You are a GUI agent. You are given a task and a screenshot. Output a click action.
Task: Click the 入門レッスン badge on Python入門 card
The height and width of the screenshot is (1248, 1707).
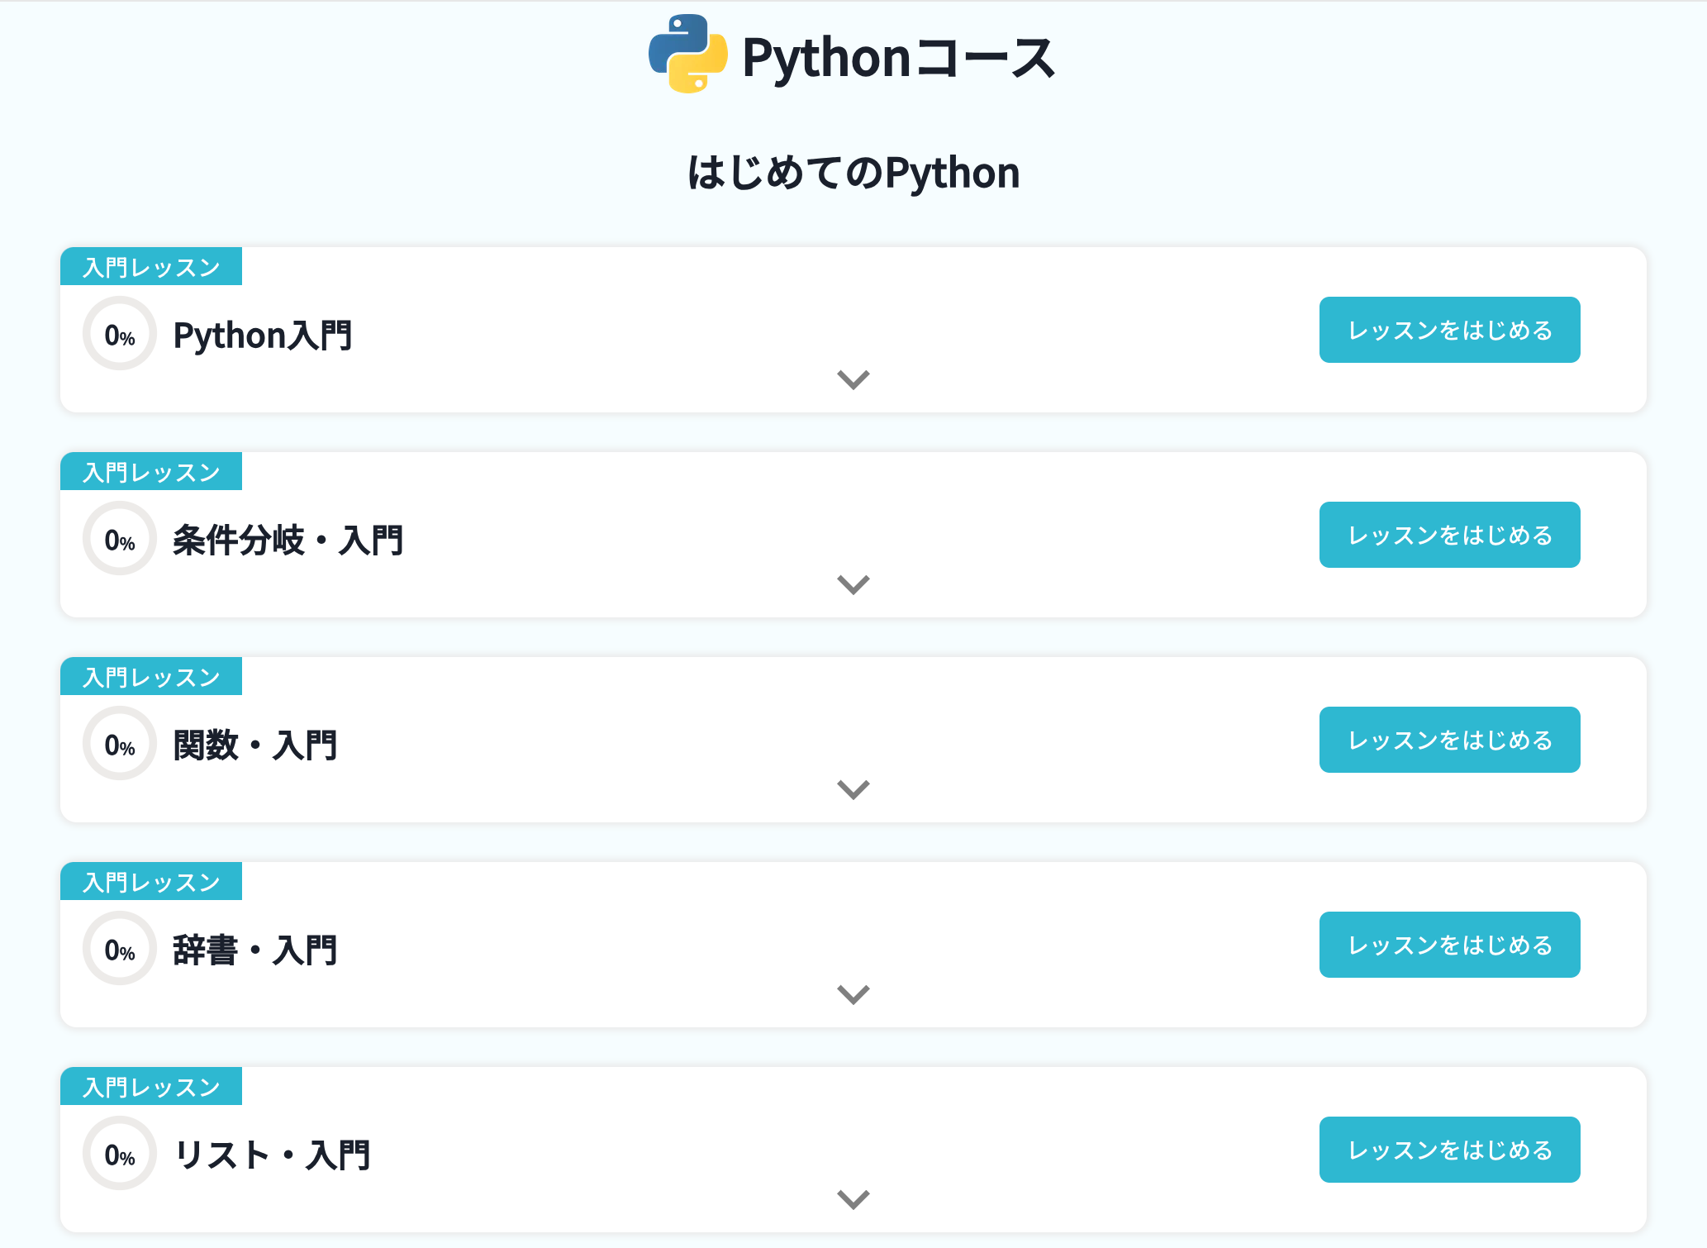(151, 266)
